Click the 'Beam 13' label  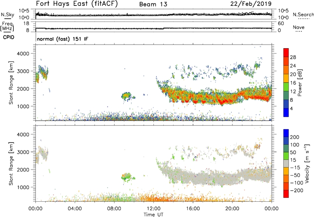pos(153,4)
